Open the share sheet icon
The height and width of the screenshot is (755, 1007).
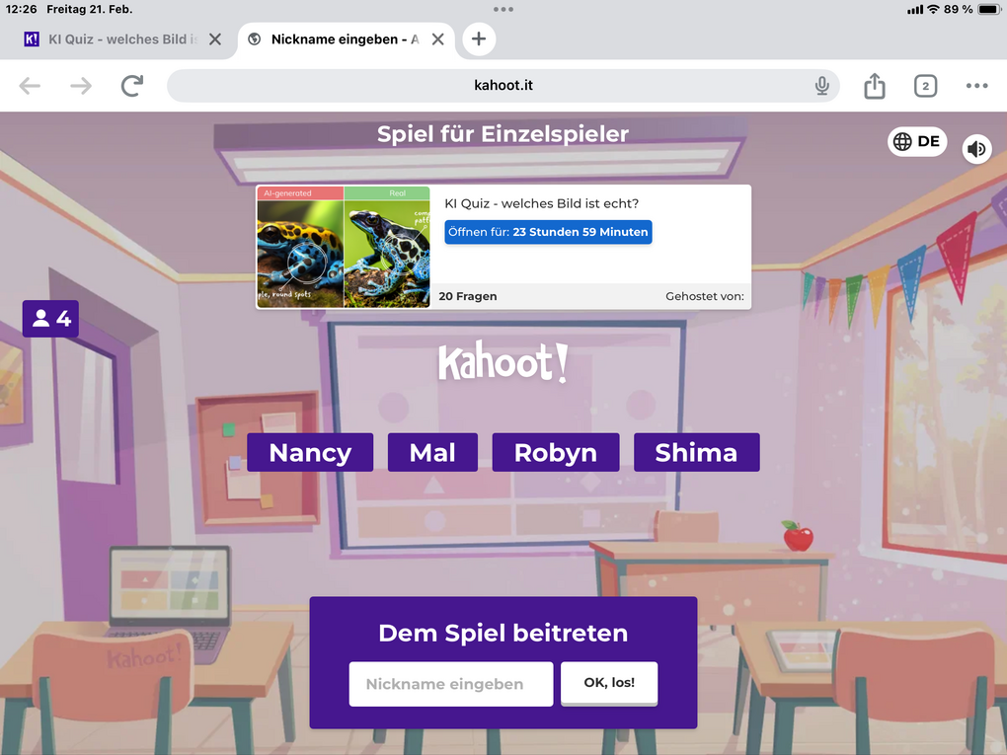[875, 86]
